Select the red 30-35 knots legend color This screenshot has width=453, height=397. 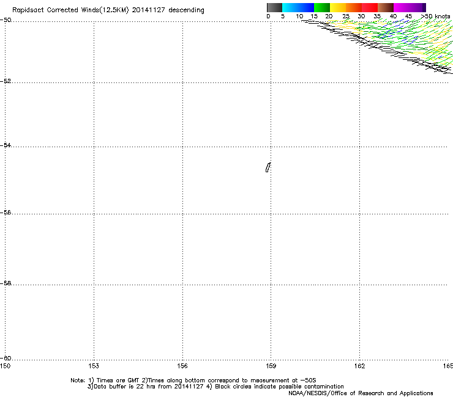[370, 7]
